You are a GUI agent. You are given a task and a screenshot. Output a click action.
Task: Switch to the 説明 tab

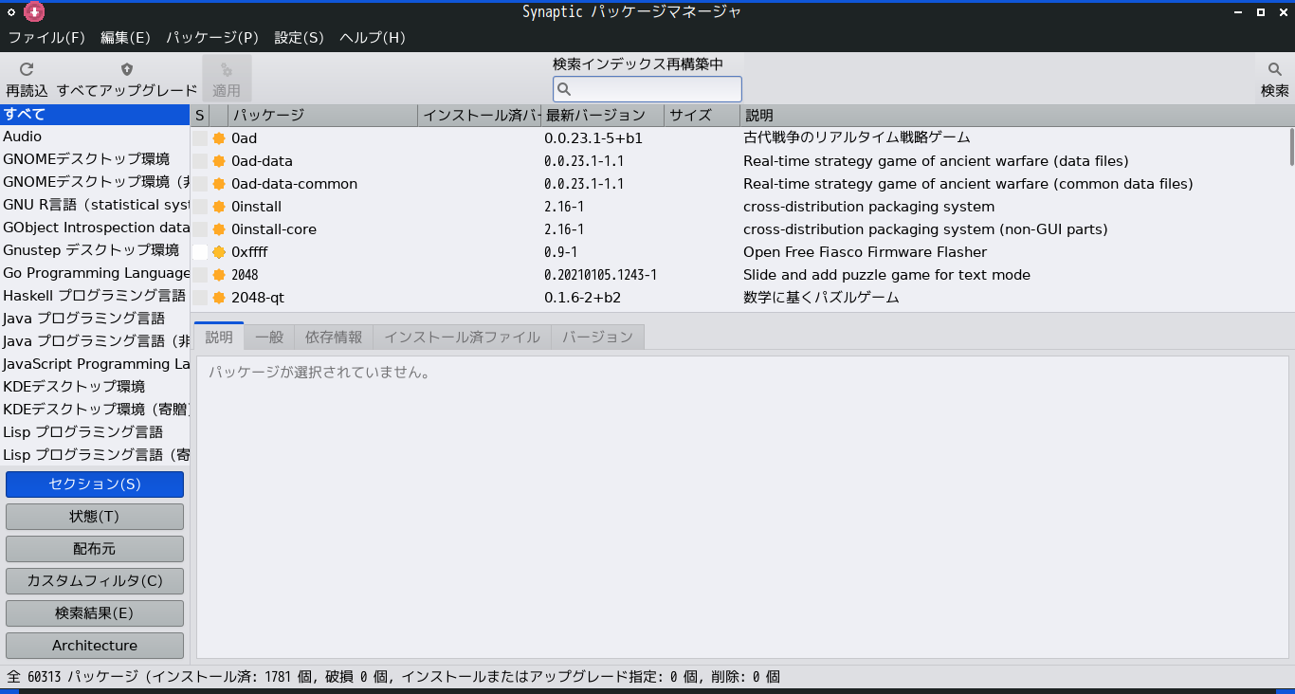tap(219, 337)
